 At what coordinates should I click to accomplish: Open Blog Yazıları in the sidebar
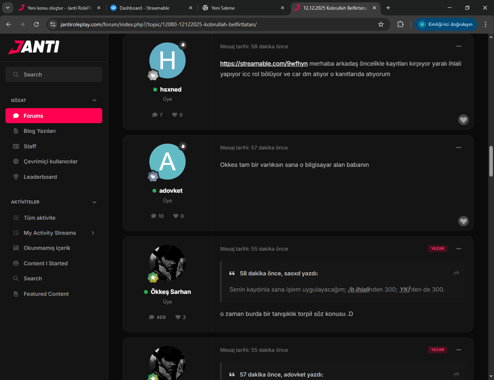(54, 131)
